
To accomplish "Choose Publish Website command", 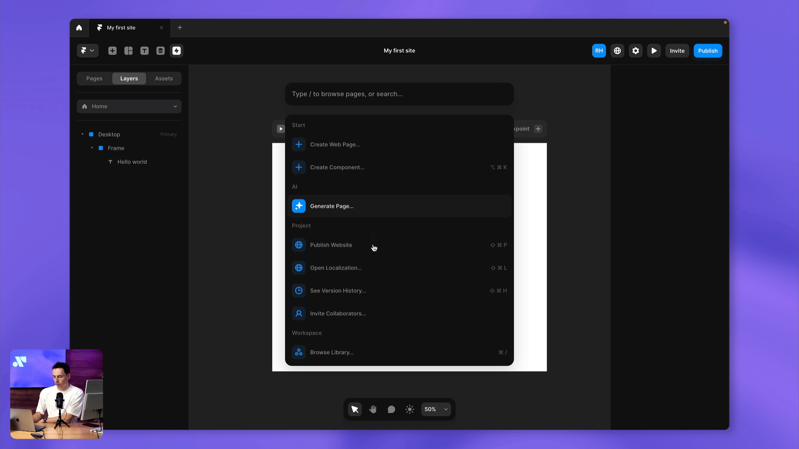I will click(399, 245).
